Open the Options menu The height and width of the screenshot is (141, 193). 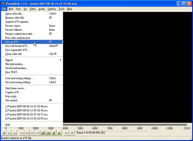pyautogui.click(x=52, y=9)
